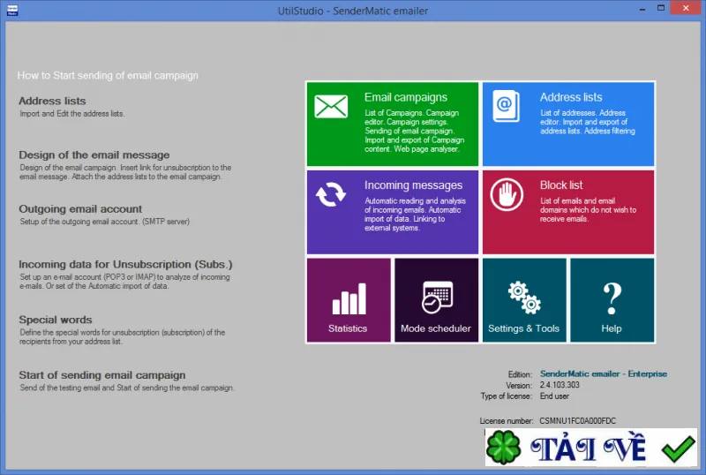Click the Block list hand icon

[507, 195]
